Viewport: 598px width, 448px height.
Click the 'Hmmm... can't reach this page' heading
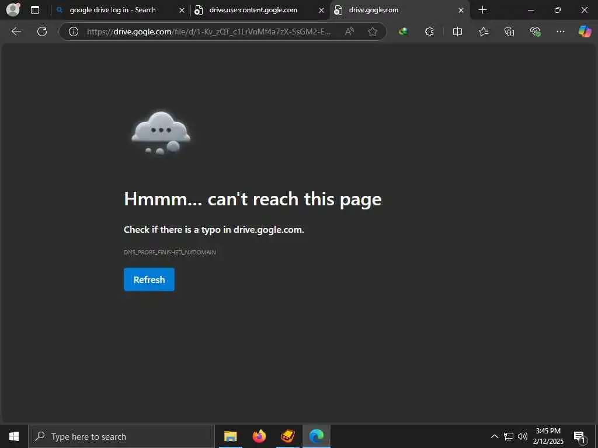252,199
